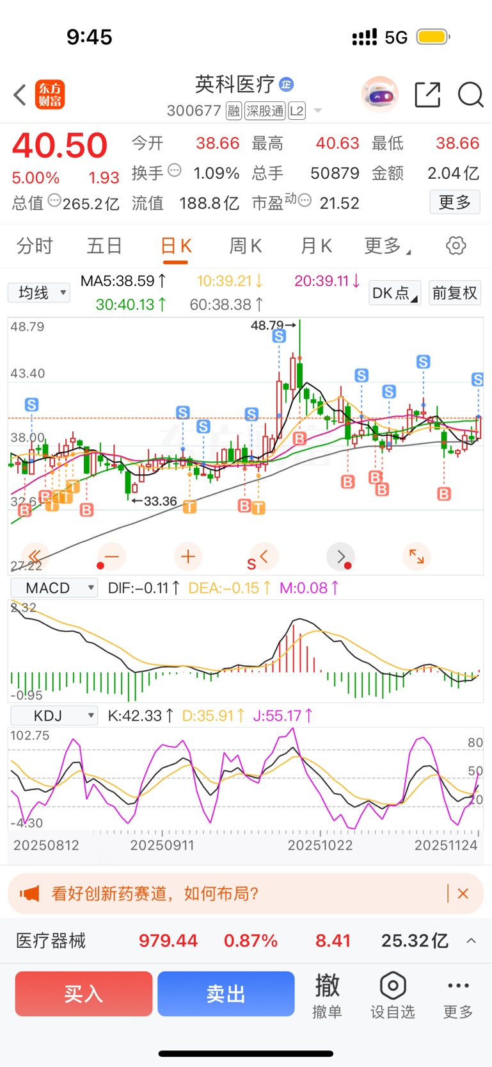The width and height of the screenshot is (492, 1067).
Task: Tap the K:42.33 KDJ value
Action: pos(141,715)
